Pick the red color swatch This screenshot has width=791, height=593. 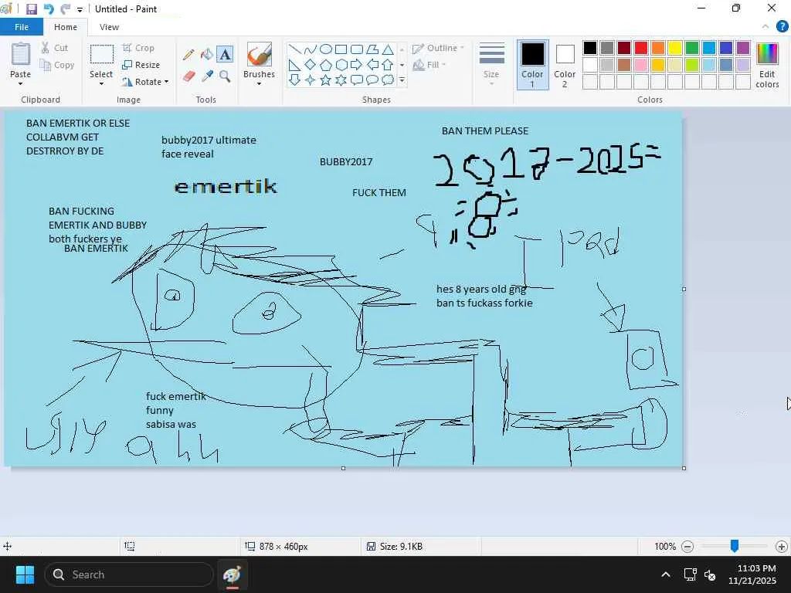[x=640, y=48]
